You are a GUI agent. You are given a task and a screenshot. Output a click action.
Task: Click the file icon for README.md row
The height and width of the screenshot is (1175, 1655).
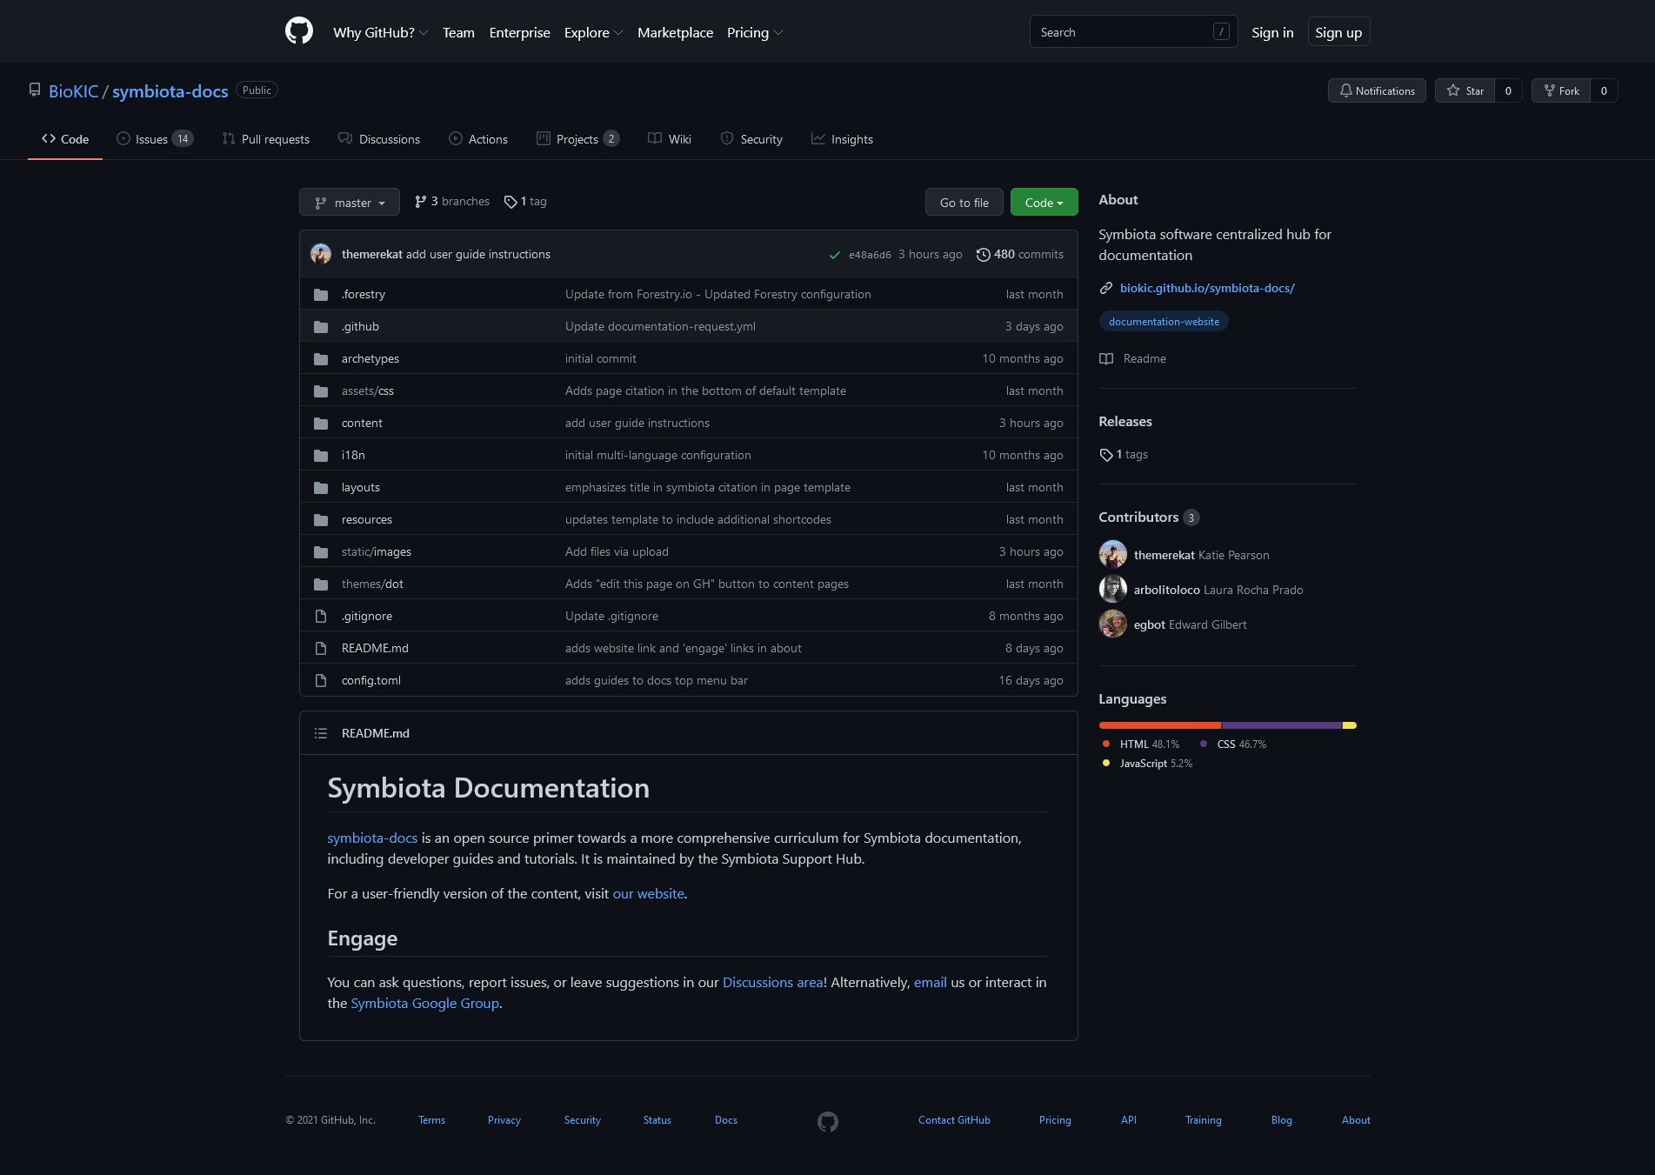[x=321, y=648]
